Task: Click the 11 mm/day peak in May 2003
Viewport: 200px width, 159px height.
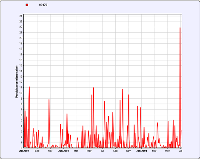Action: pyautogui.click(x=94, y=88)
